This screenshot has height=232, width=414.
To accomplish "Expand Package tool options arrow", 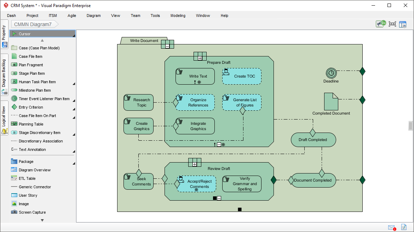I will [74, 163].
